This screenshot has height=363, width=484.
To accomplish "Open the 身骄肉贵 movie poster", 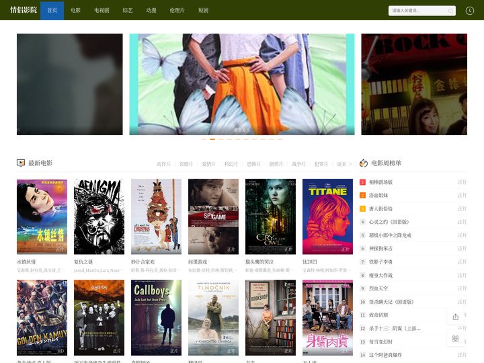I will tap(327, 317).
